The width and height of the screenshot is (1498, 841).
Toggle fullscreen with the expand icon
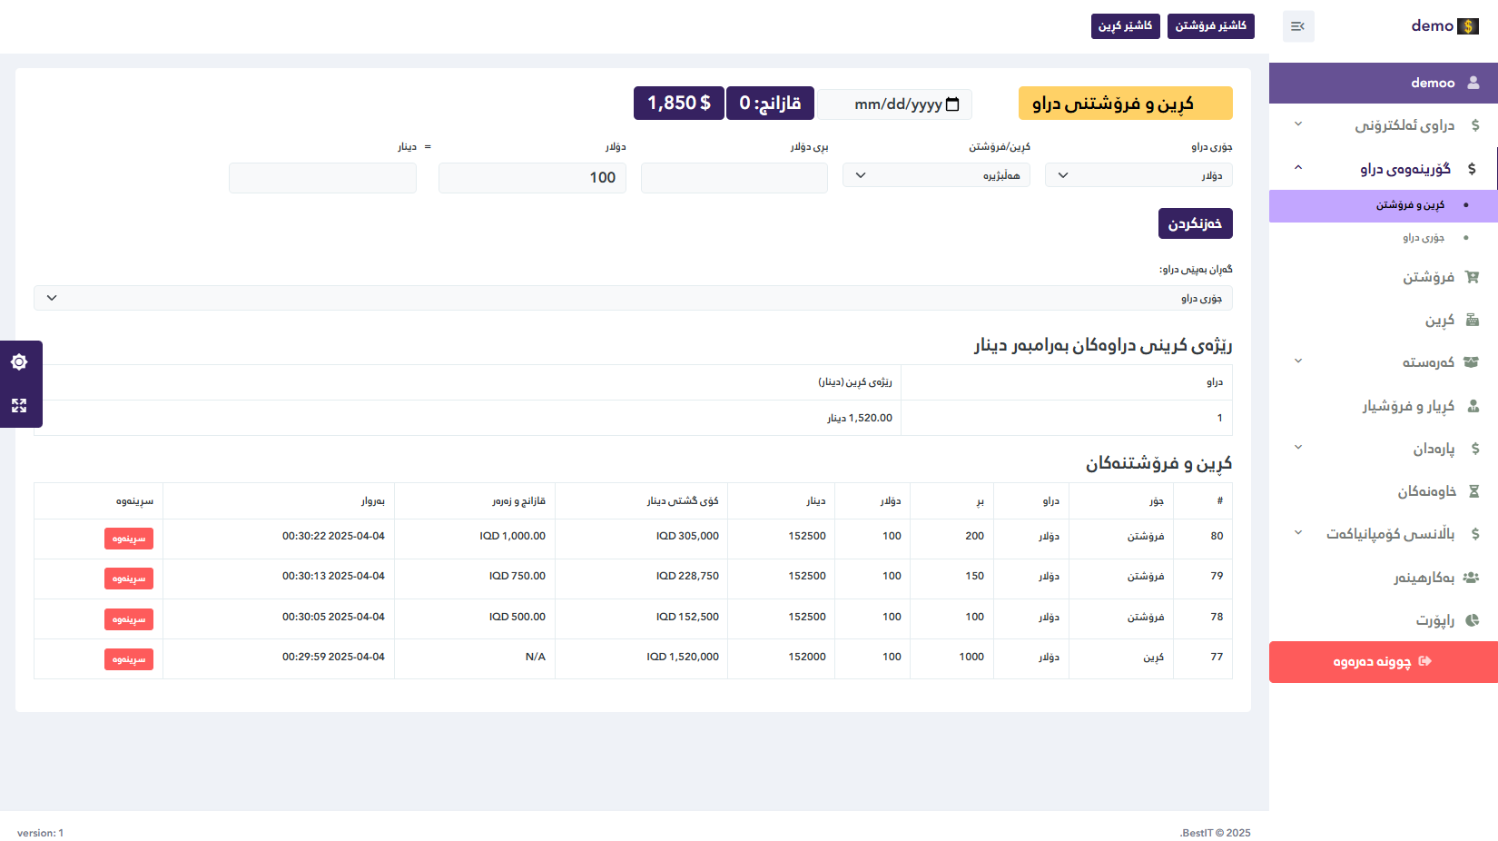(x=19, y=406)
